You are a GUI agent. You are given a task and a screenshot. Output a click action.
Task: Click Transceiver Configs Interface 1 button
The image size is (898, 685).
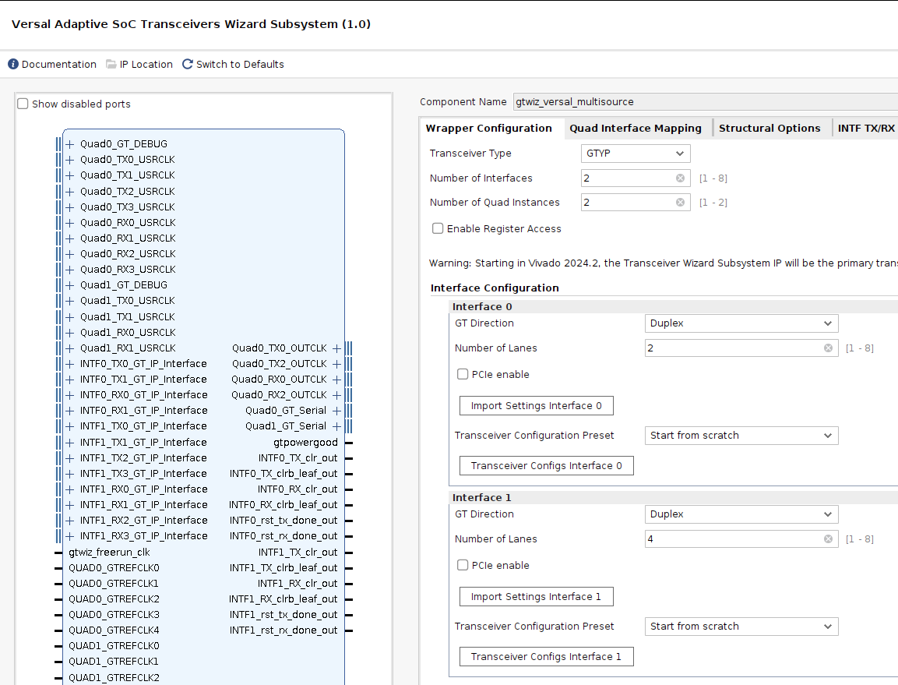pos(547,656)
